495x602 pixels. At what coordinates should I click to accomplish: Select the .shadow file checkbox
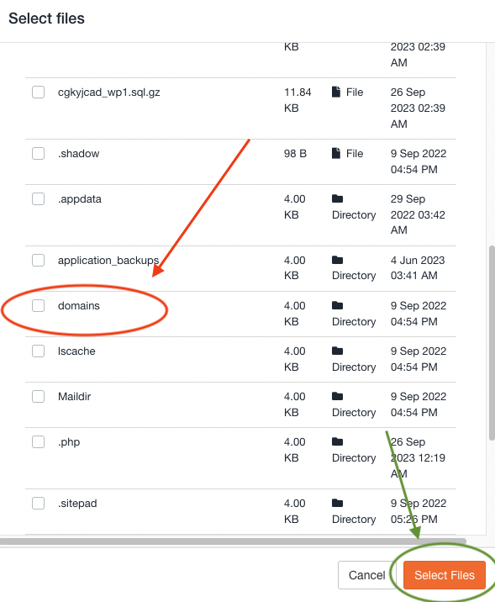tap(38, 153)
